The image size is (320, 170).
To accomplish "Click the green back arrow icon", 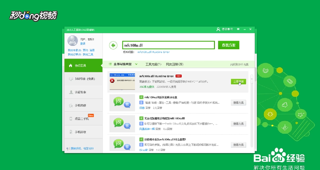I will (x=113, y=45).
